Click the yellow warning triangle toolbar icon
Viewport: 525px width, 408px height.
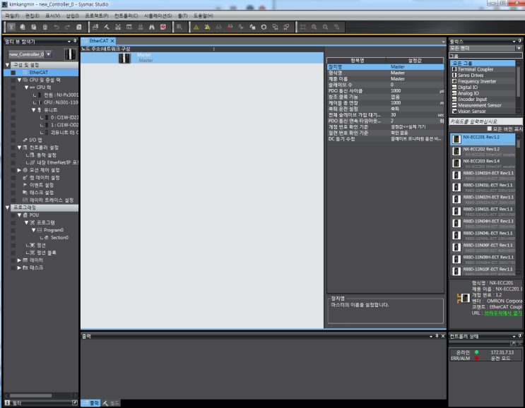point(197,27)
